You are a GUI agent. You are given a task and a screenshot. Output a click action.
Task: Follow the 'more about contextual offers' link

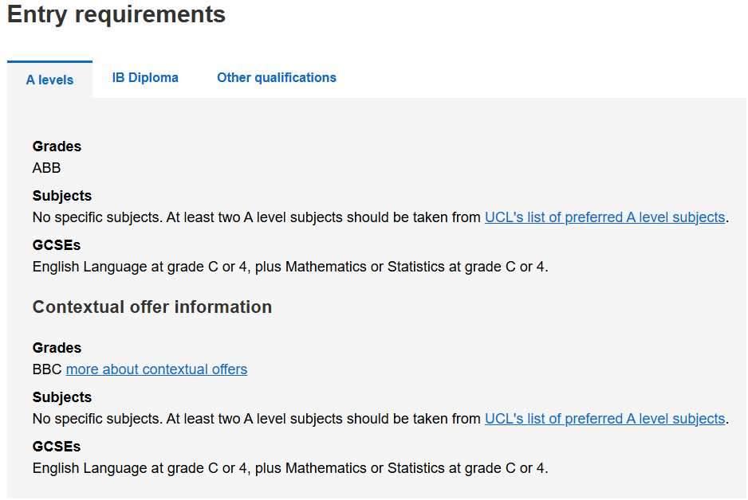point(156,369)
